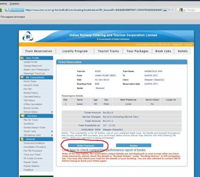Image resolution: width=200 pixels, height=177 pixels.
Task: Switch to the Tour Packages tab
Action: (x=137, y=51)
